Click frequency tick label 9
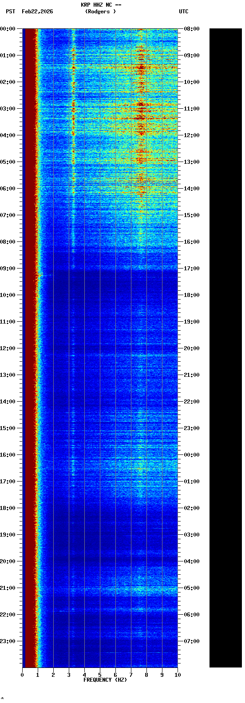Viewport: 245px width, 703px height. click(x=162, y=675)
